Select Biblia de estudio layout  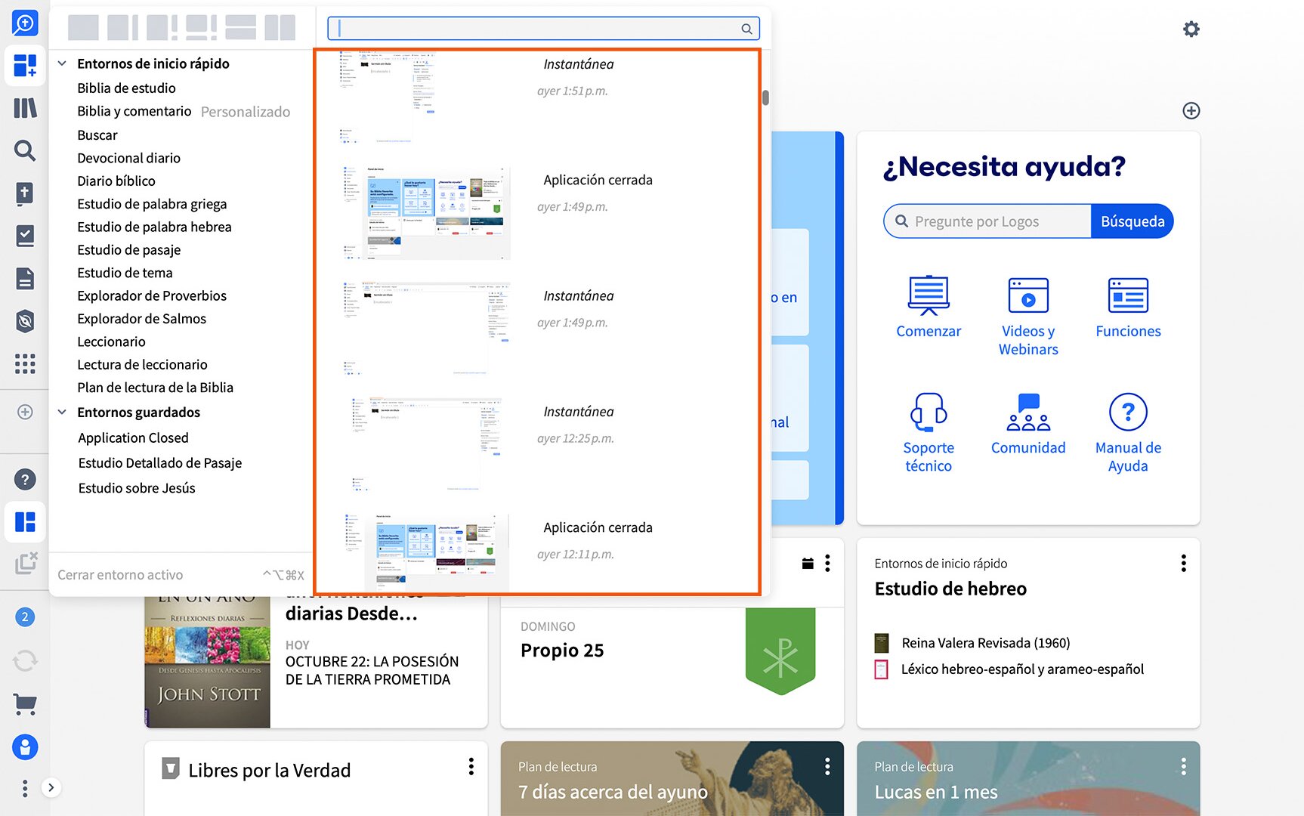(x=126, y=88)
